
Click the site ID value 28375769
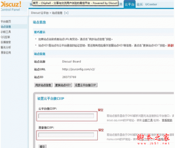69,77
